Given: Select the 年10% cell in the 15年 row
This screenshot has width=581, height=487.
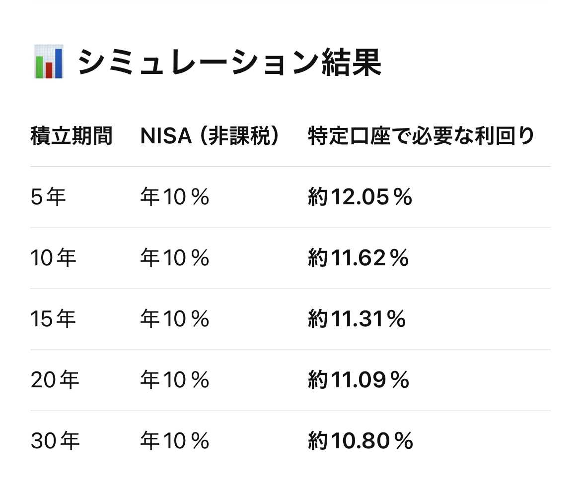Looking at the screenshot, I should [x=175, y=319].
